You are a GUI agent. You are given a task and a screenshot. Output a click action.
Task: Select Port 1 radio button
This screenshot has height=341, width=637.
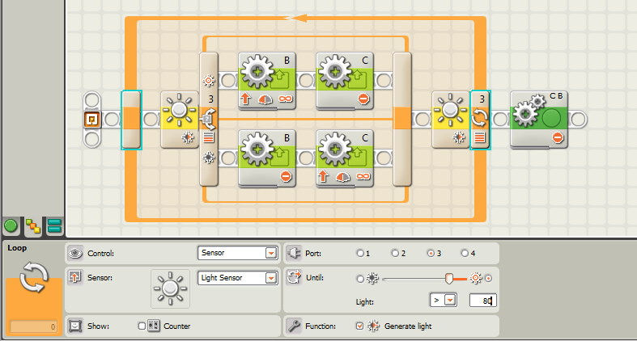click(x=360, y=253)
